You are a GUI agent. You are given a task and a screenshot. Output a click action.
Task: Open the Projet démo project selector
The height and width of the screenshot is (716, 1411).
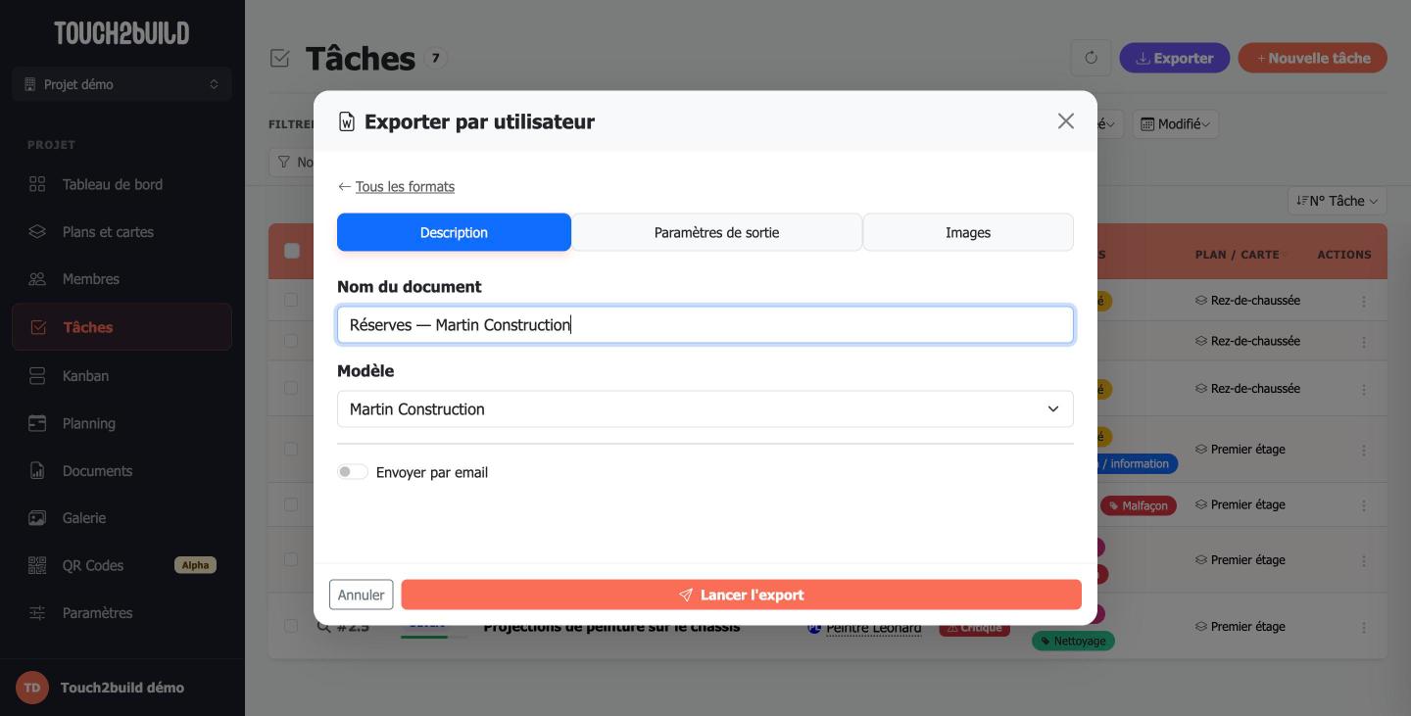point(122,84)
